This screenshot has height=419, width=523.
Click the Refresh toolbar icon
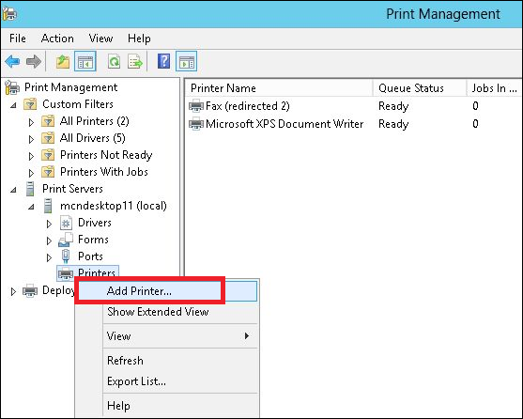coord(114,62)
